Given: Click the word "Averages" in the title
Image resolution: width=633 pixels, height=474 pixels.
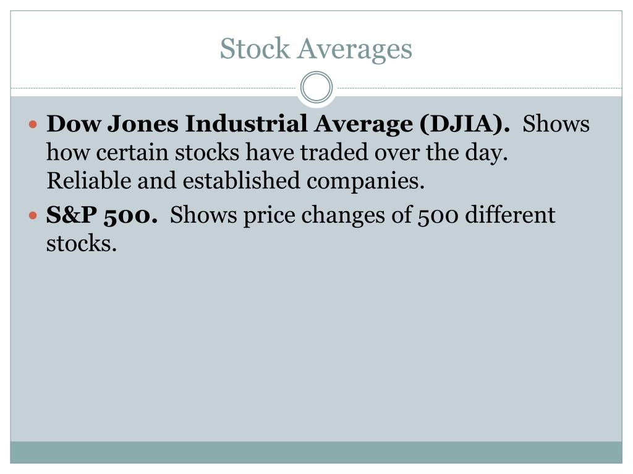Looking at the screenshot, I should point(355,49).
